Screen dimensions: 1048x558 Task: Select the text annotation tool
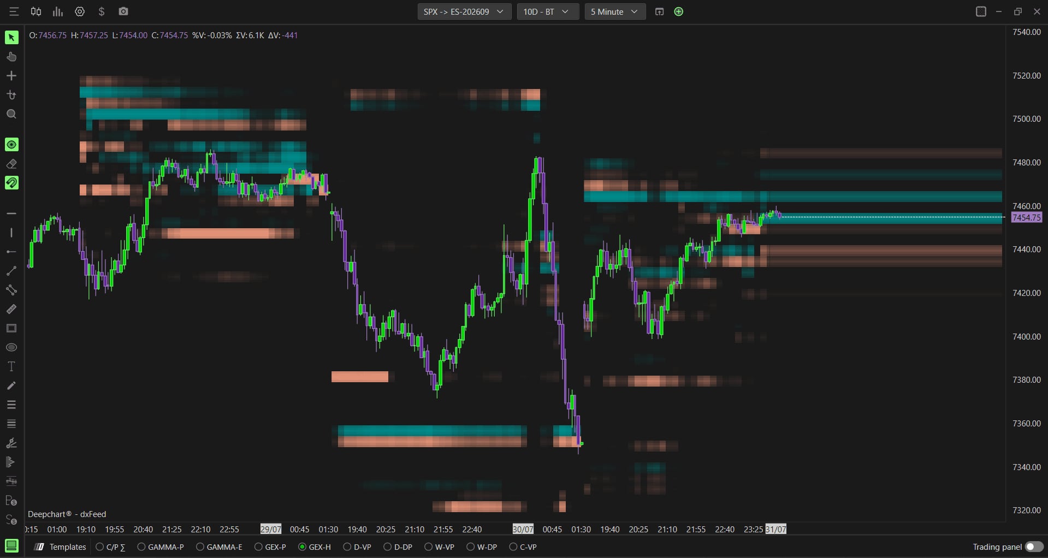tap(11, 366)
